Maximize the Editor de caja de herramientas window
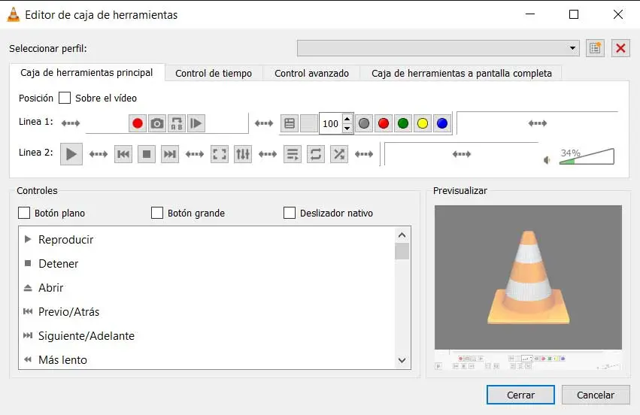640x415 pixels. pos(574,14)
